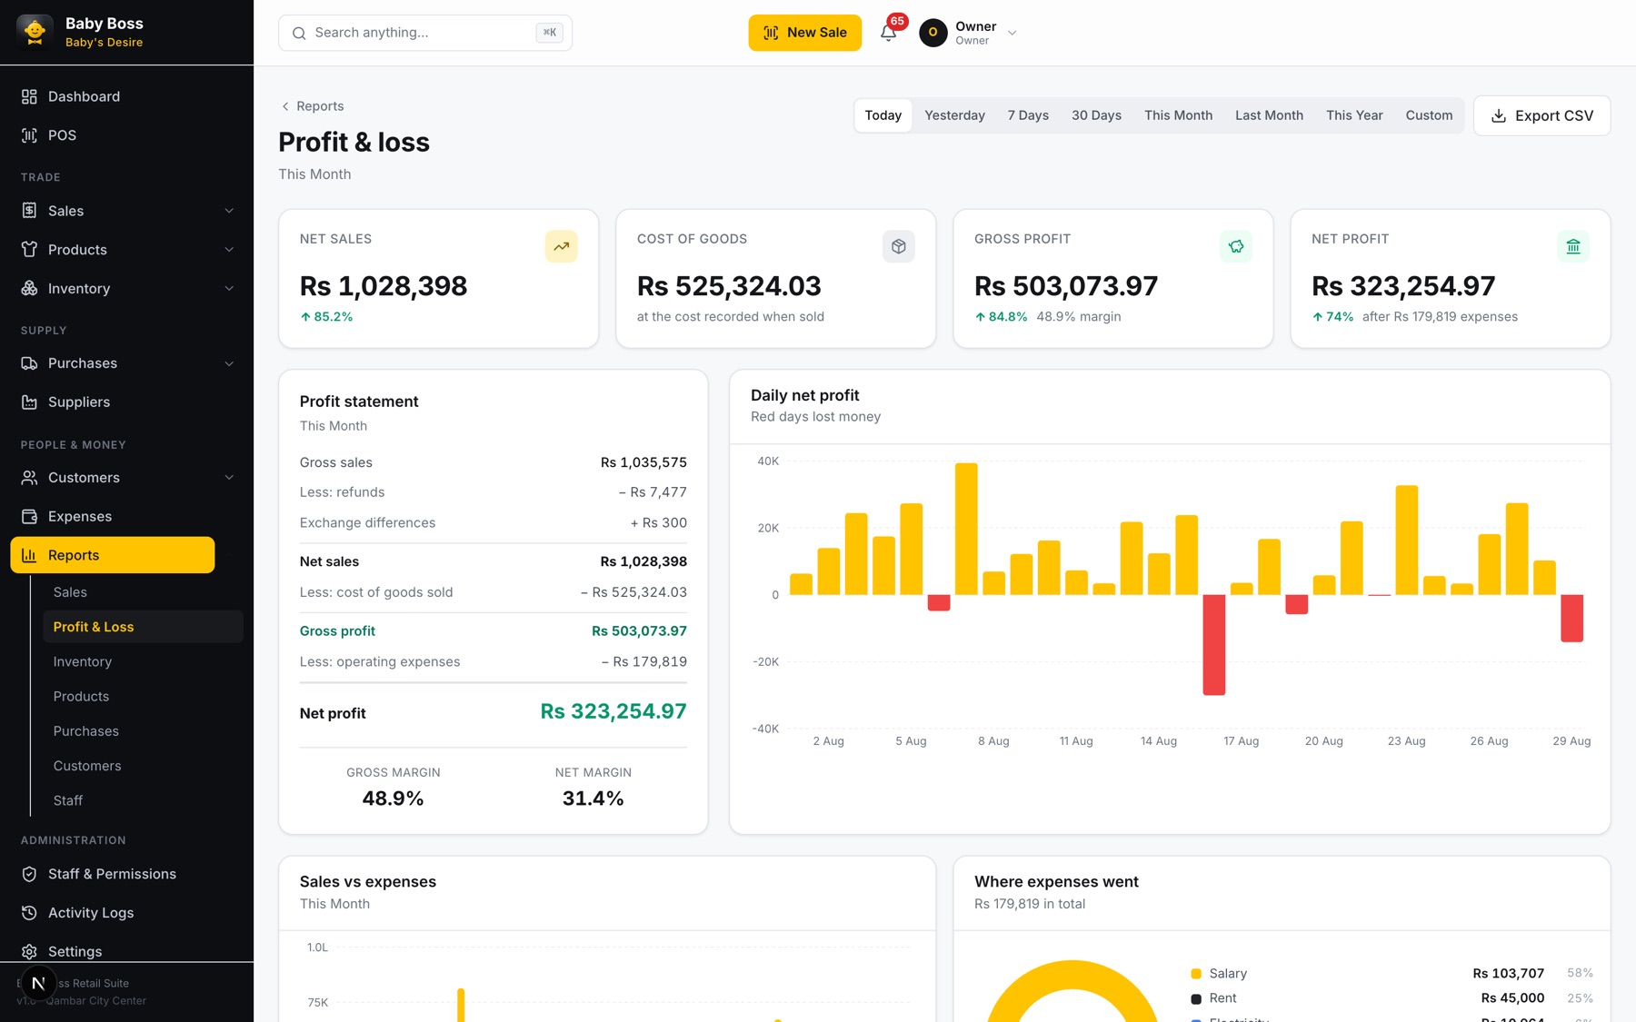Click the Sales receipt icon in sidebar
The width and height of the screenshot is (1636, 1022).
coord(29,211)
